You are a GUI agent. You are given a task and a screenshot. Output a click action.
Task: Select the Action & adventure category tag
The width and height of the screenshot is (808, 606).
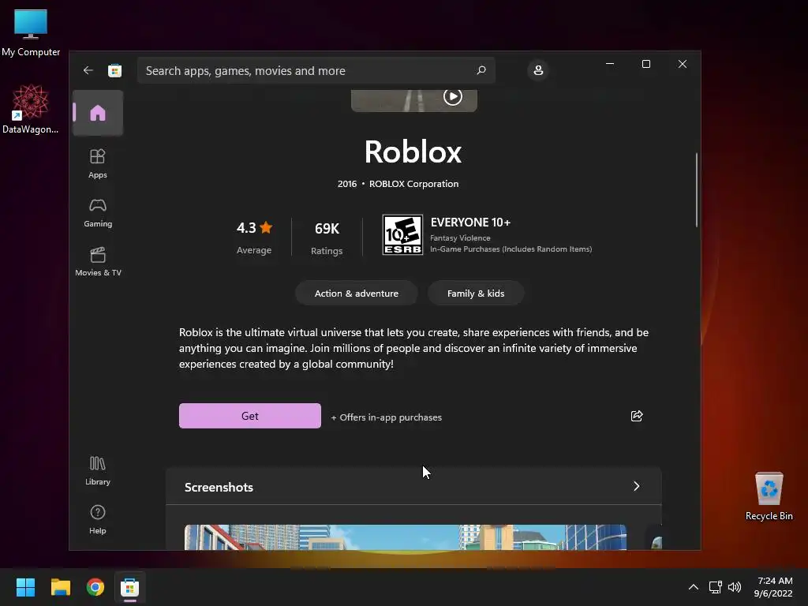point(357,294)
